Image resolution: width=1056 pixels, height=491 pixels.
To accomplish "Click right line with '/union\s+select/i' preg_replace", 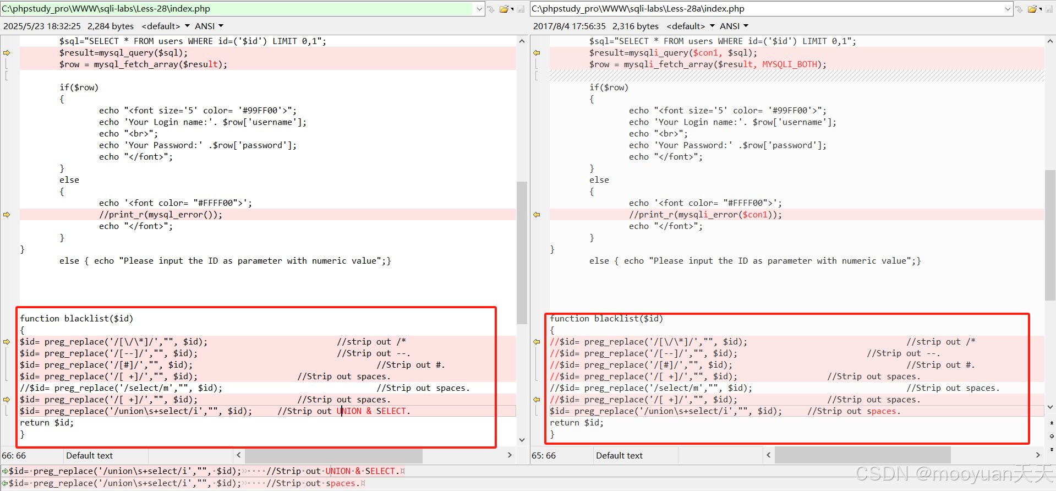I will (725, 411).
